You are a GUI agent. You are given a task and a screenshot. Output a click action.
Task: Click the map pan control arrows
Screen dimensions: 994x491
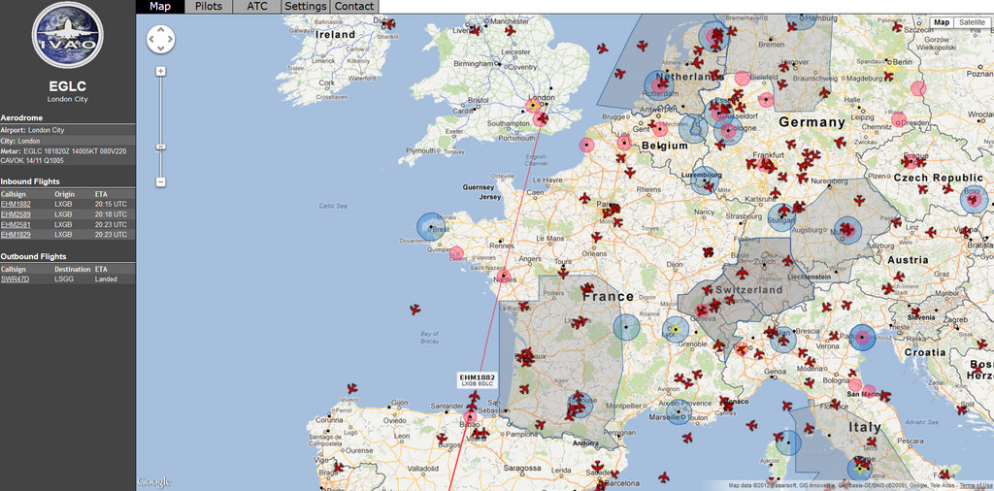(160, 39)
